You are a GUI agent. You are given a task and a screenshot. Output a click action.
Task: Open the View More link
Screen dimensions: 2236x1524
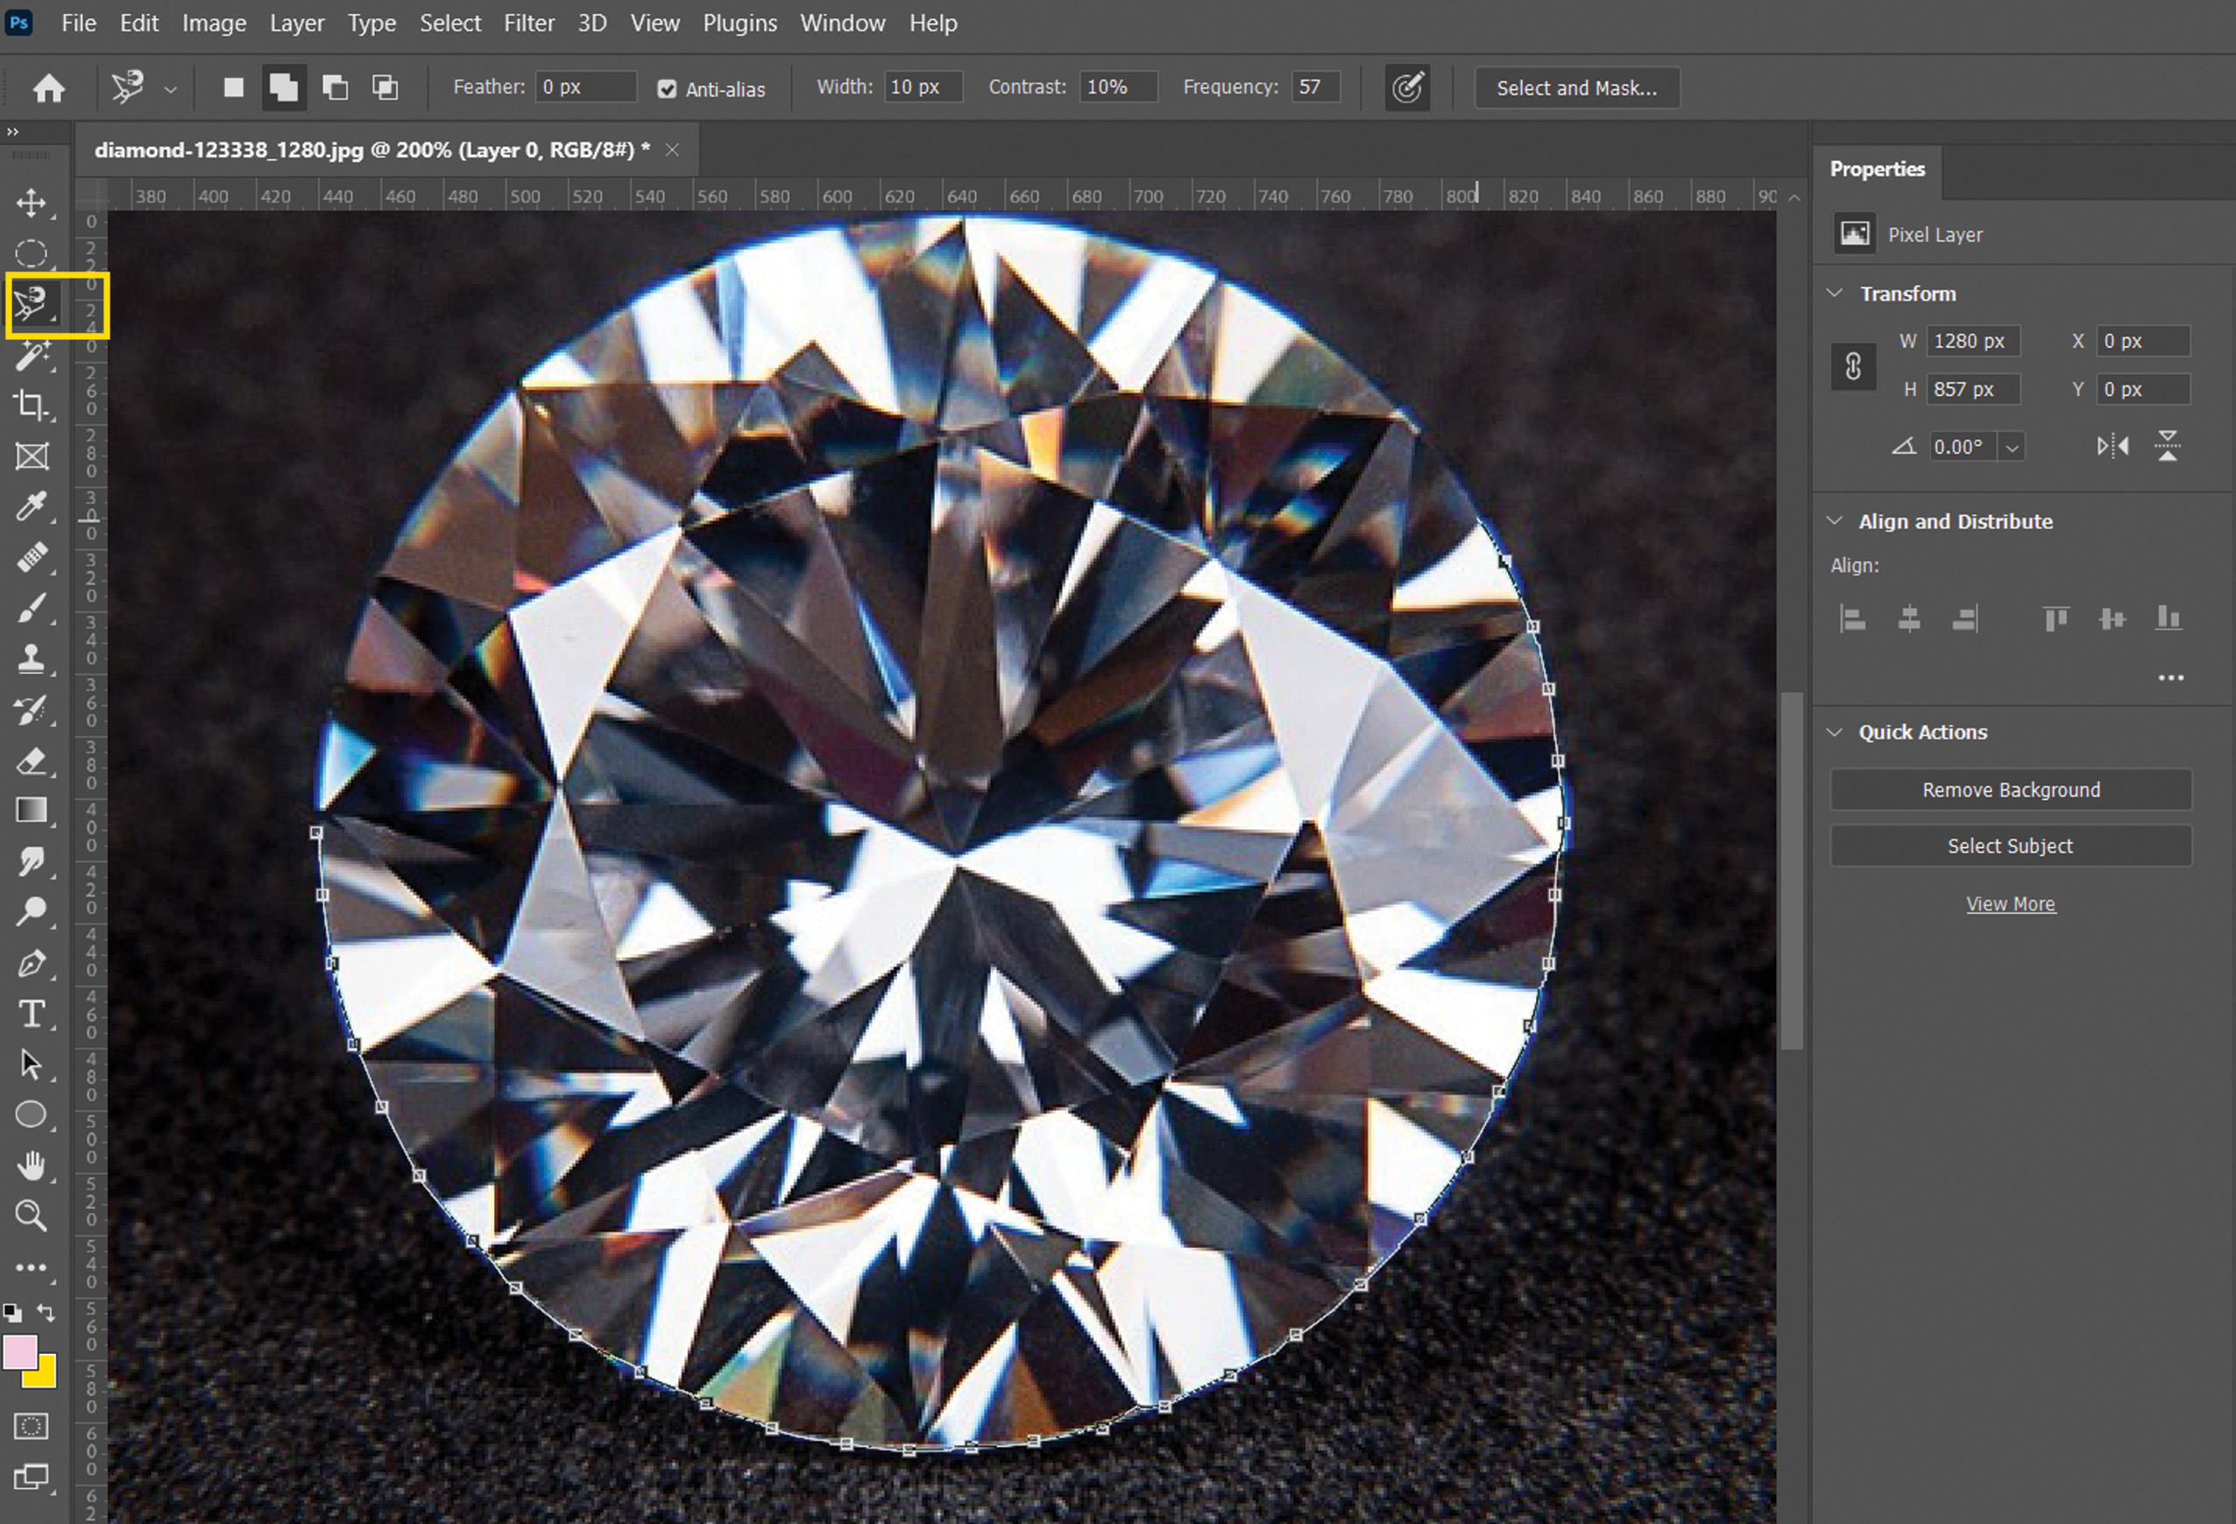(2010, 904)
